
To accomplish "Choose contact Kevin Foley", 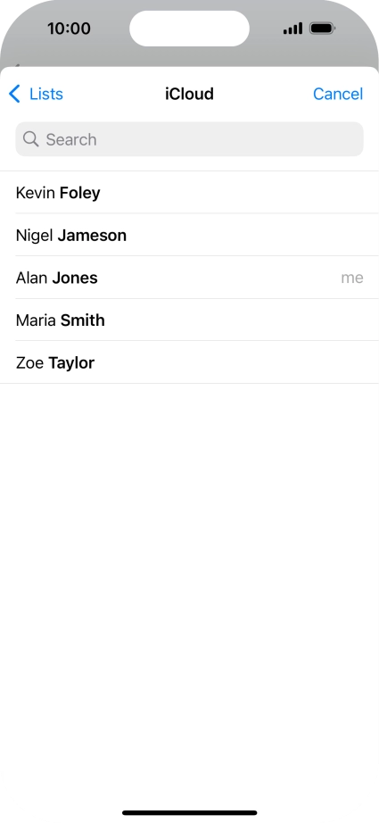I will point(189,193).
